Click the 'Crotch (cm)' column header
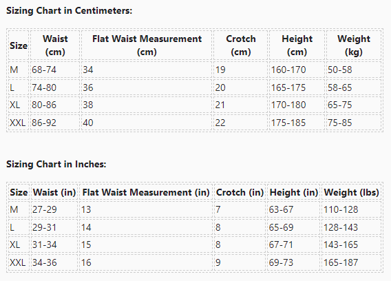The width and height of the screenshot is (391, 281). pos(241,45)
